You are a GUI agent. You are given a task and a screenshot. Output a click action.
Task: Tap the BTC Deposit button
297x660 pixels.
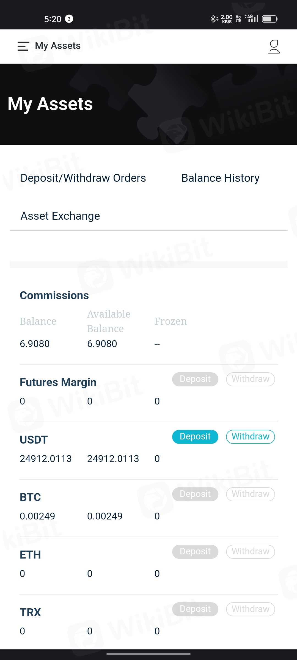click(195, 494)
